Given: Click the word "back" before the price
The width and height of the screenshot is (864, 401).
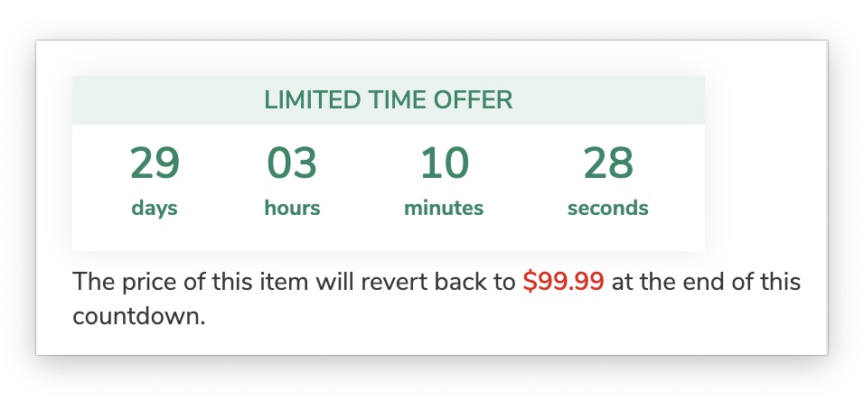Looking at the screenshot, I should [x=457, y=282].
